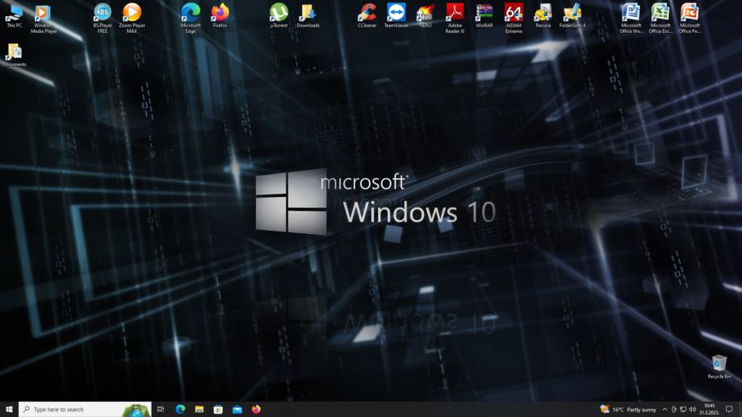
Task: Open Task View from taskbar
Action: [x=161, y=410]
